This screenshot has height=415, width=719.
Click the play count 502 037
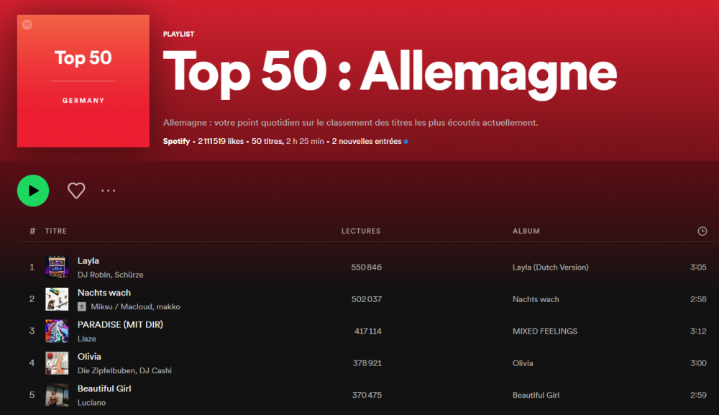click(x=367, y=299)
